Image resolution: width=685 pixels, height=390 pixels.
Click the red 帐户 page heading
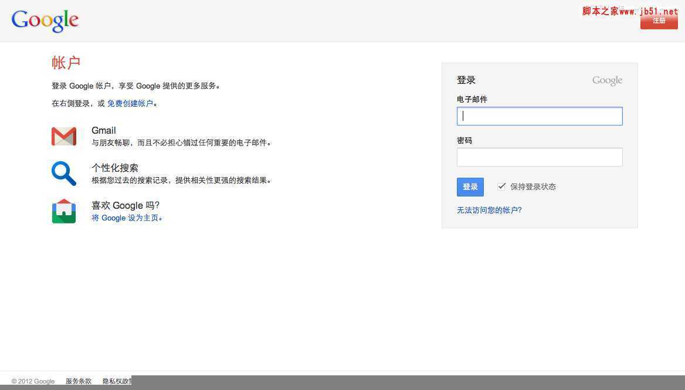coord(66,63)
